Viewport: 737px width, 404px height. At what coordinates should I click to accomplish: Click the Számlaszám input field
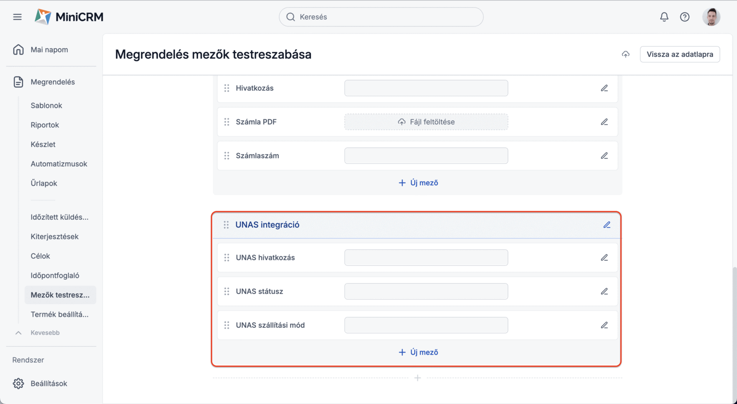pyautogui.click(x=426, y=156)
